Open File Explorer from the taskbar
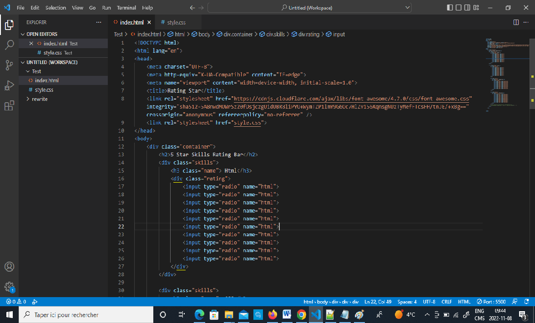Image resolution: width=535 pixels, height=323 pixels. (228, 314)
